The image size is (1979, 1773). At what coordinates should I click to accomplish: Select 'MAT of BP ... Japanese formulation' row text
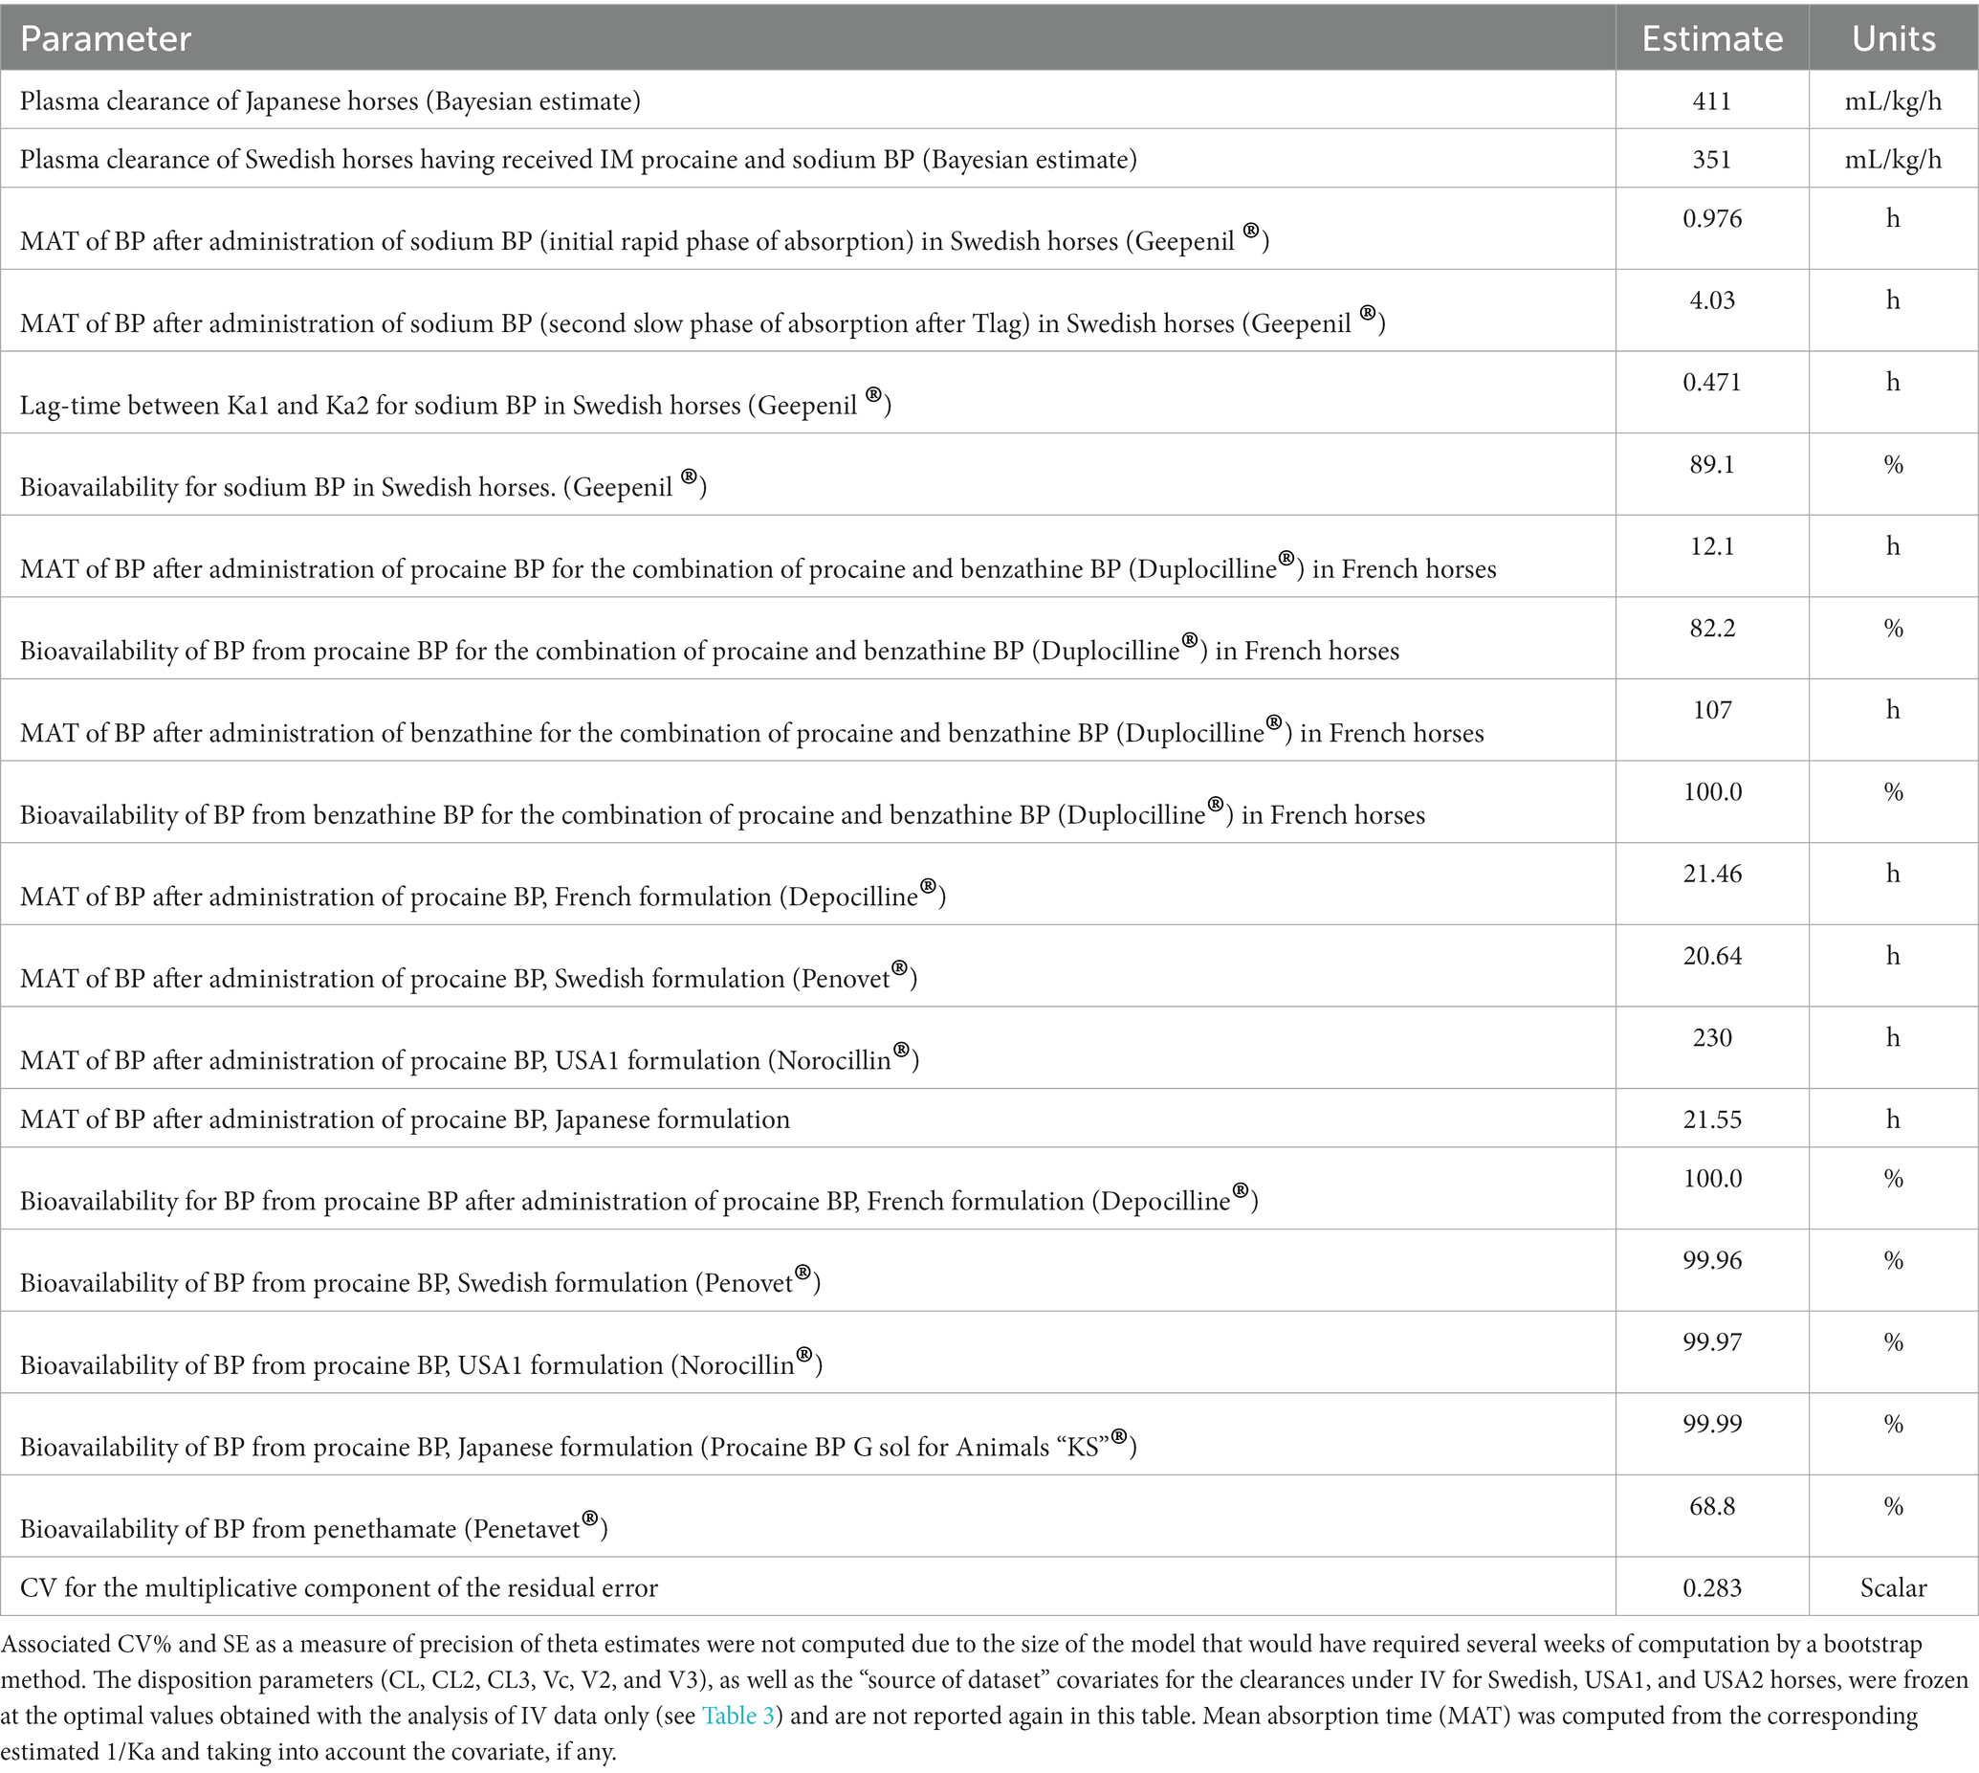click(406, 1119)
